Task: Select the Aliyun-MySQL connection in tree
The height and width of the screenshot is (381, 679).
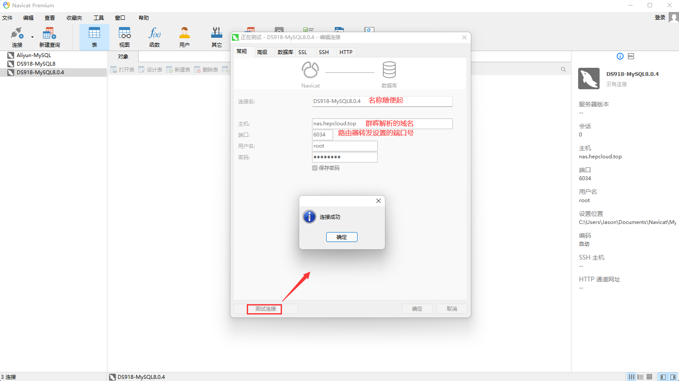Action: tap(33, 55)
